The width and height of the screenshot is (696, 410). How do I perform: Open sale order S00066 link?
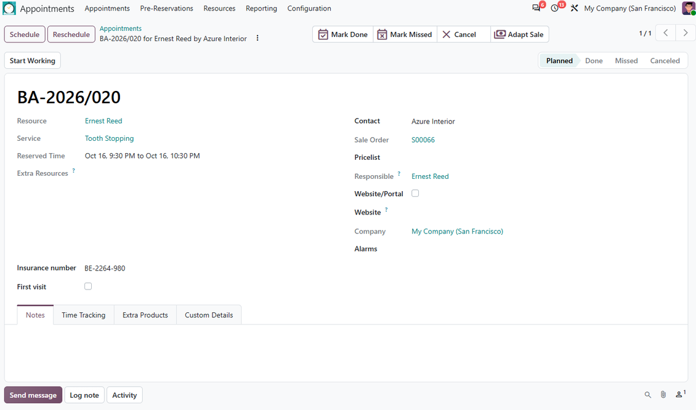click(x=423, y=140)
